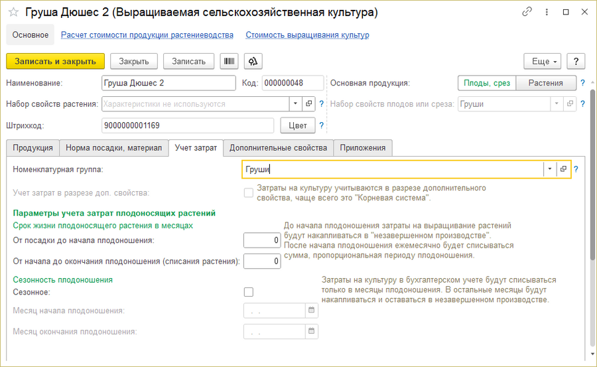The height and width of the screenshot is (367, 597).
Task: Open selected Номенклатурная группа item icon
Action: [563, 169]
